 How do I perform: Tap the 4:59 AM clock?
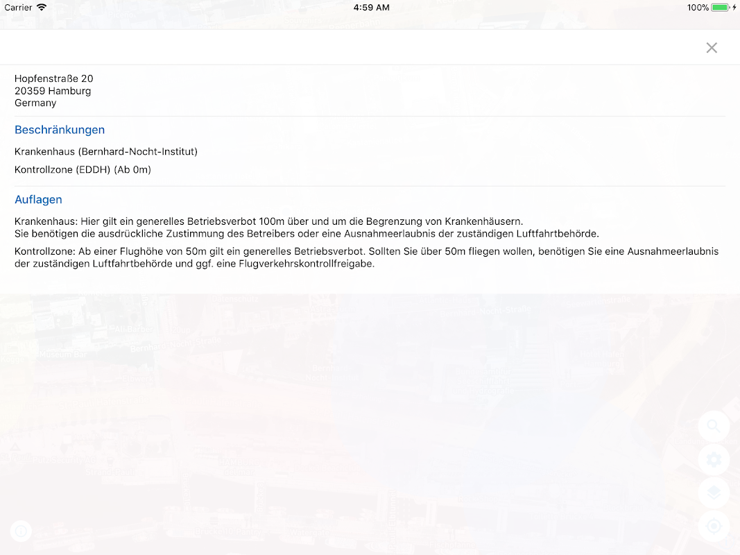coord(372,8)
